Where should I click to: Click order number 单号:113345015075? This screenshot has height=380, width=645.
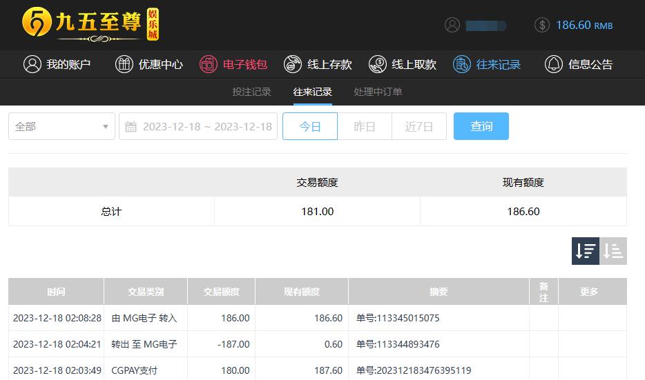click(398, 318)
